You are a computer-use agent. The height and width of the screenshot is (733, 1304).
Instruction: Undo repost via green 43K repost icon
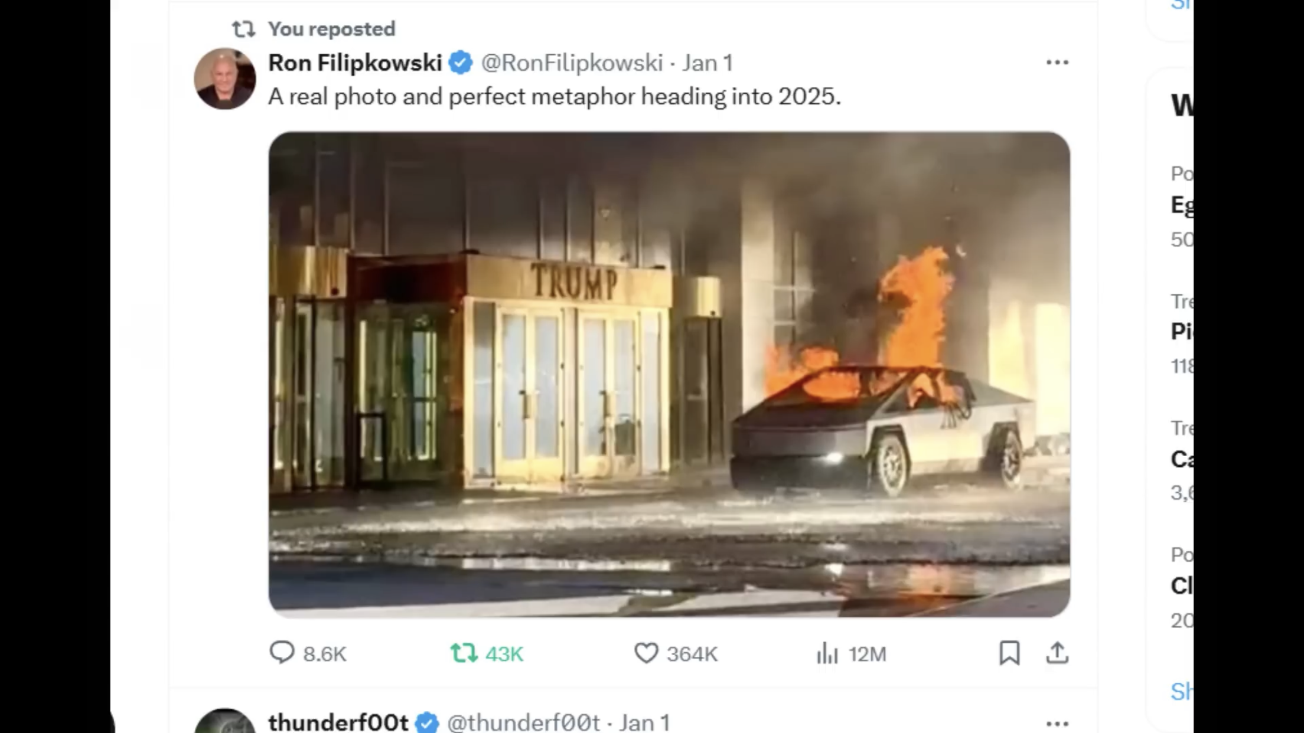[487, 653]
